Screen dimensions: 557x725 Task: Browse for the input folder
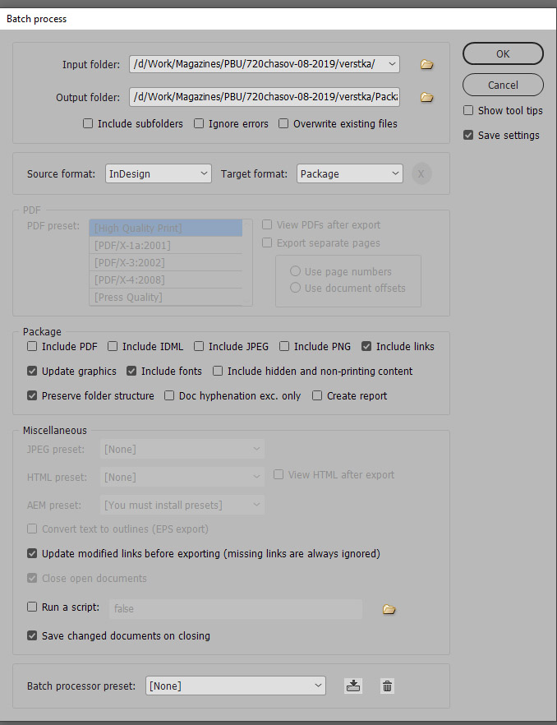(426, 64)
